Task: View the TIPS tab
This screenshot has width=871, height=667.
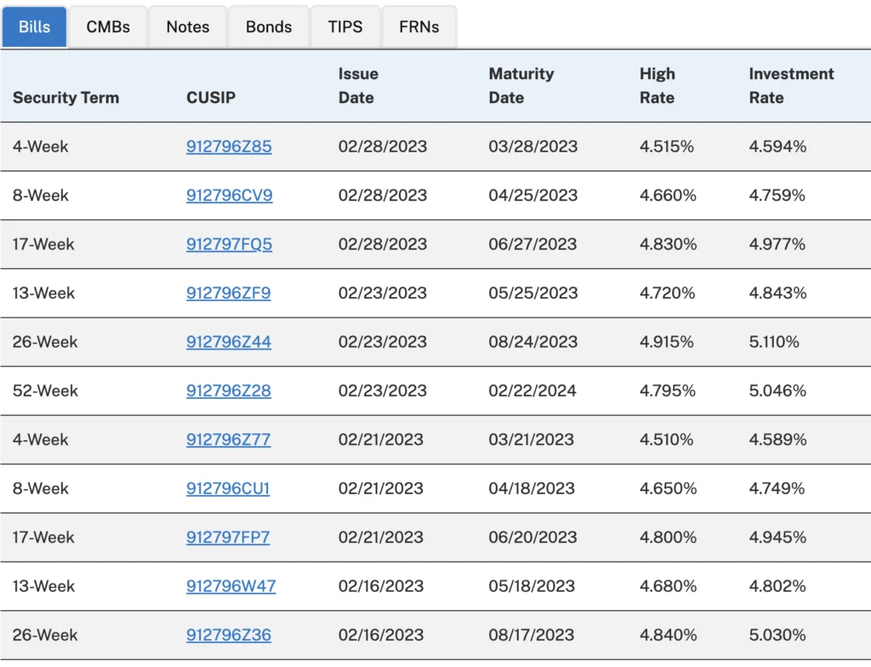Action: pyautogui.click(x=345, y=26)
